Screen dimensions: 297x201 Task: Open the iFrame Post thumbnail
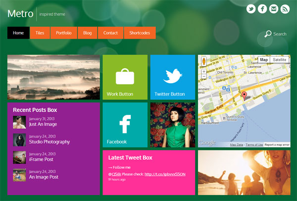[19, 157]
